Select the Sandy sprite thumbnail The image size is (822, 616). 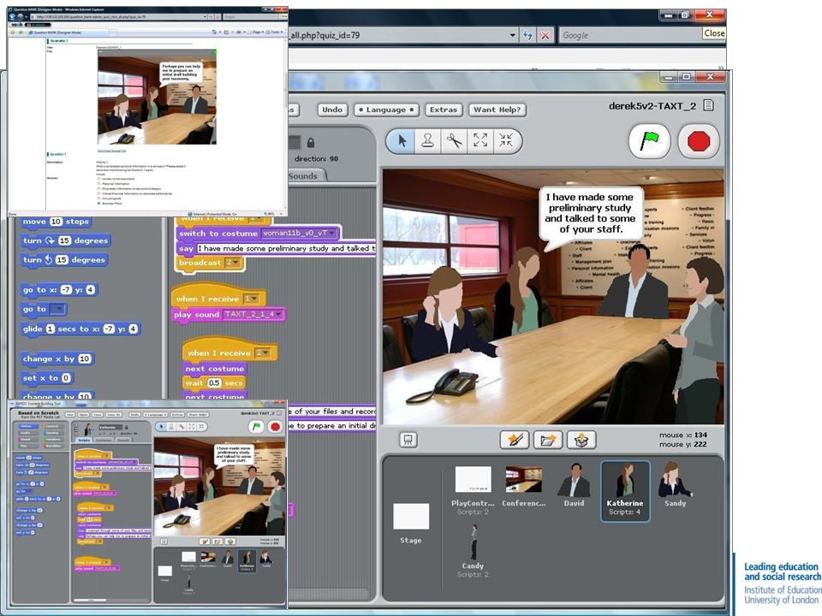click(676, 484)
